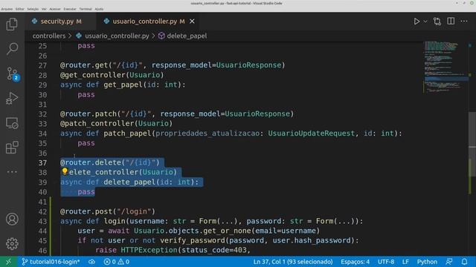
Task: Run the Python file with play button
Action: 416,22
